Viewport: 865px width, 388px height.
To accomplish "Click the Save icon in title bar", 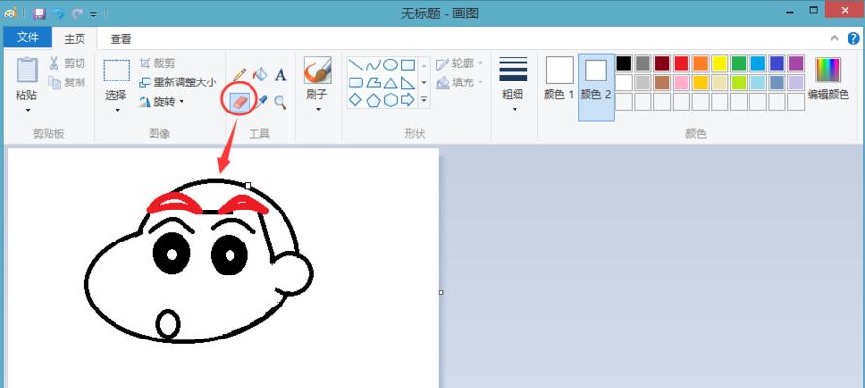I will [x=39, y=14].
